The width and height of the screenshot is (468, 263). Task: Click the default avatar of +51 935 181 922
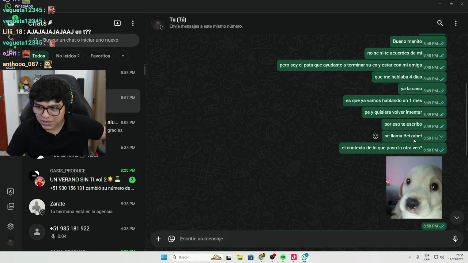(37, 232)
